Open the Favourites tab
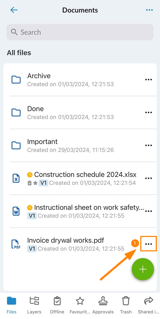 [x=80, y=305]
